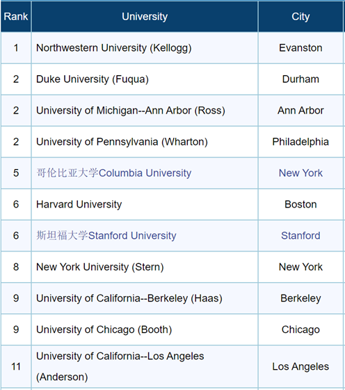345x390 pixels.
Task: Click the Stanford city link
Action: 300,235
